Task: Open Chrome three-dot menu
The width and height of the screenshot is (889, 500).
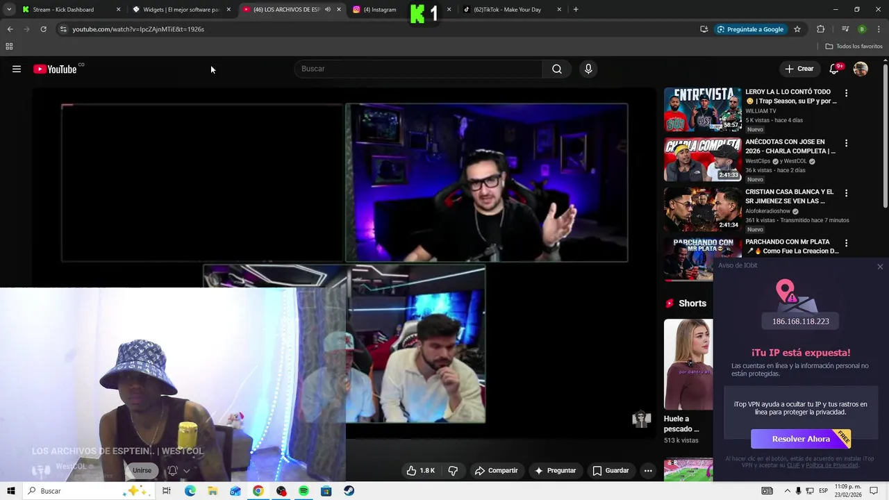Action: point(879,29)
